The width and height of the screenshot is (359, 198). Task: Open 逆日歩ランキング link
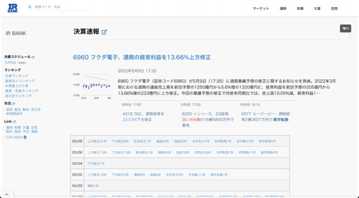[x=18, y=96]
